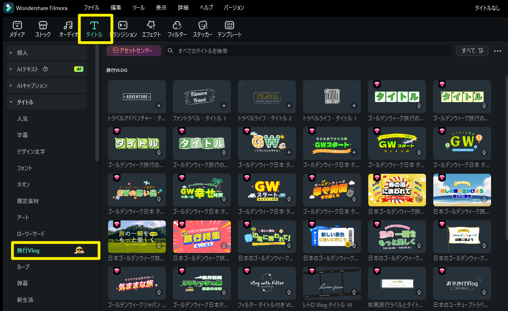Add the Adventure title with plus icon
The width and height of the screenshot is (508, 311).
point(159,106)
